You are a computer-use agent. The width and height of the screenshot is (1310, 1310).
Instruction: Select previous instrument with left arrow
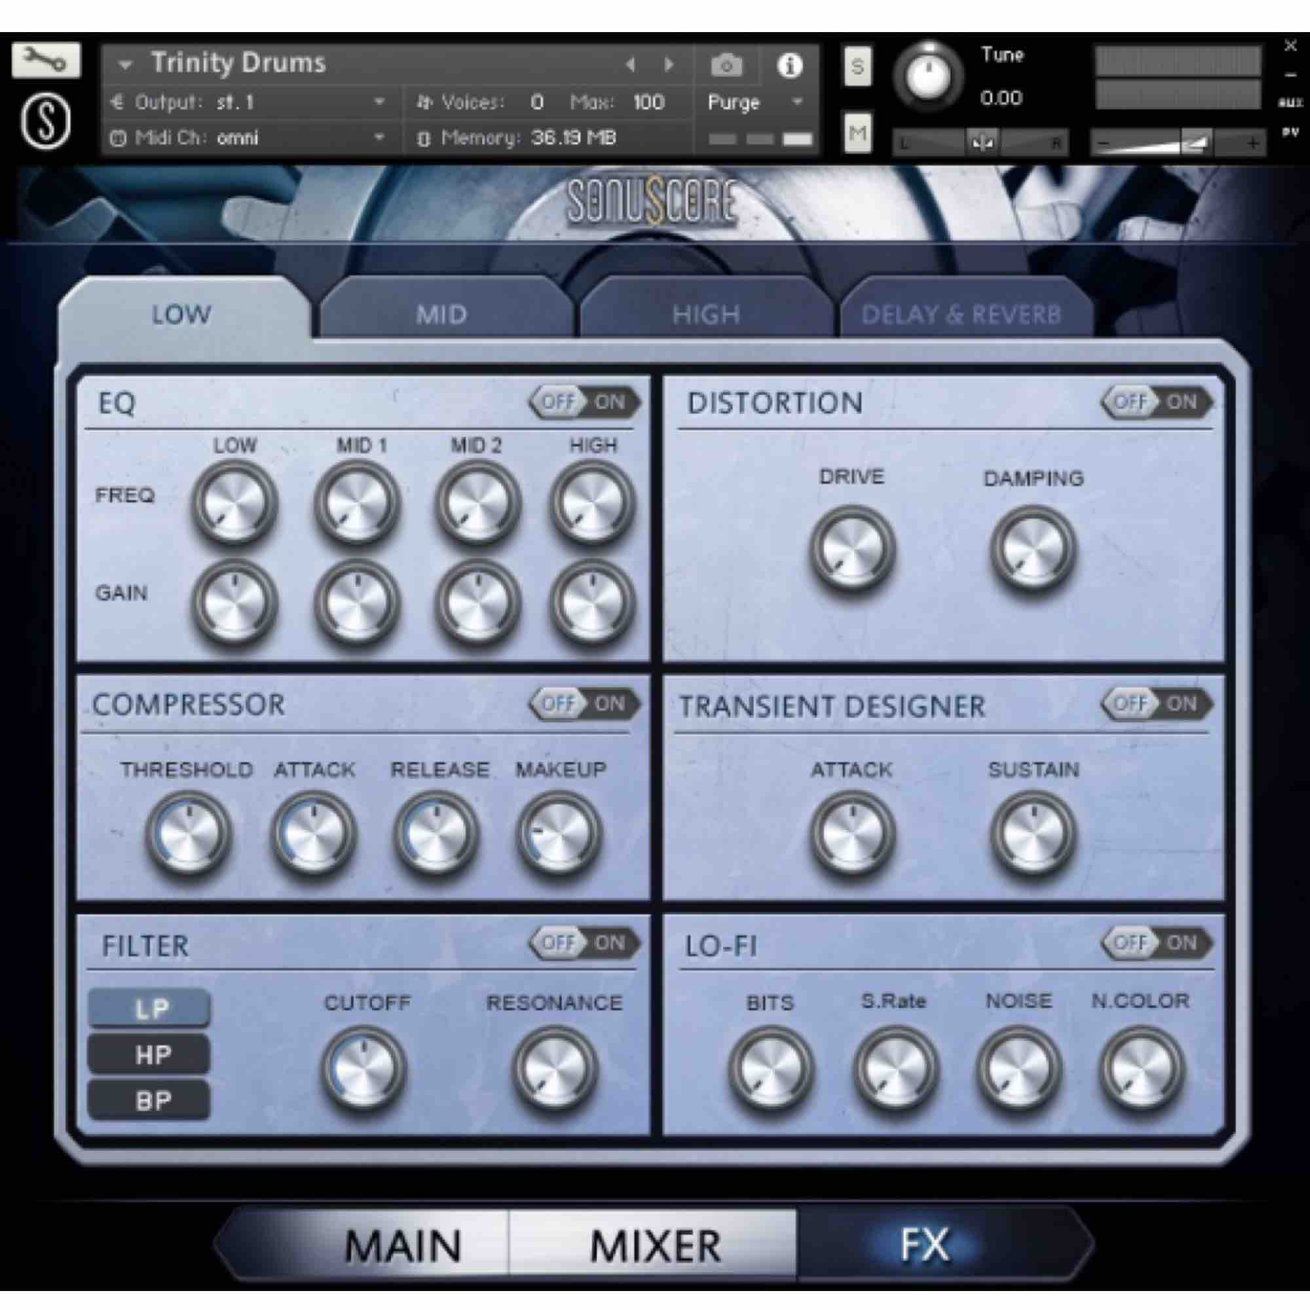point(631,64)
